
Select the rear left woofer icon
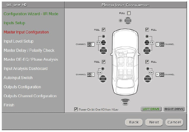(x=103, y=79)
